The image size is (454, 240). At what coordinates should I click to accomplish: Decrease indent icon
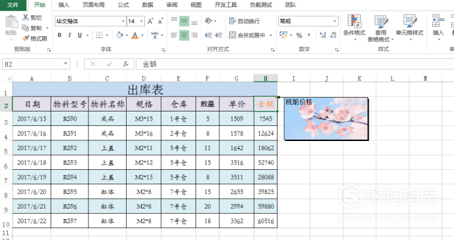[x=209, y=35]
